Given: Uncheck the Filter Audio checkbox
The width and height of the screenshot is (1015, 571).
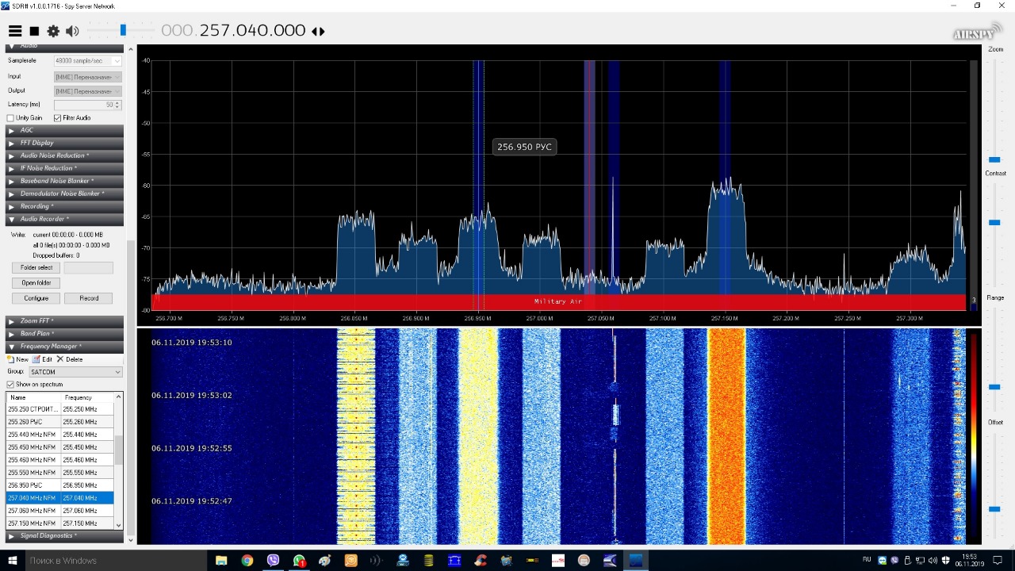Looking at the screenshot, I should pos(57,118).
